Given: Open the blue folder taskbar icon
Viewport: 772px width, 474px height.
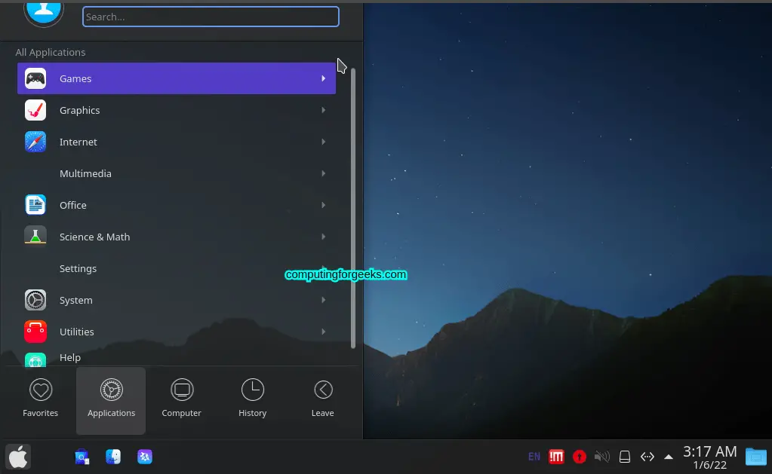Looking at the screenshot, I should pyautogui.click(x=755, y=457).
